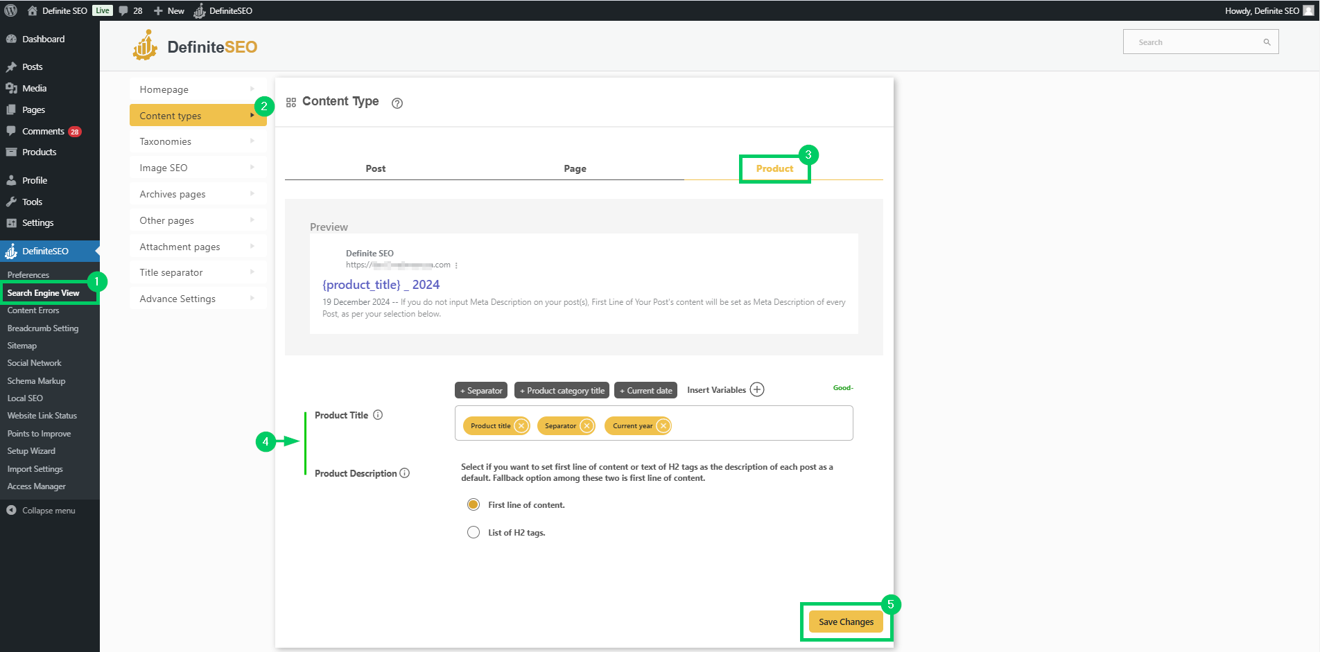Click the Settings icon in sidebar
The width and height of the screenshot is (1320, 652).
click(11, 222)
